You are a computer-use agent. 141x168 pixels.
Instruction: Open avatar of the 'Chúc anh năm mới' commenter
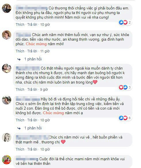click(x=7, y=35)
